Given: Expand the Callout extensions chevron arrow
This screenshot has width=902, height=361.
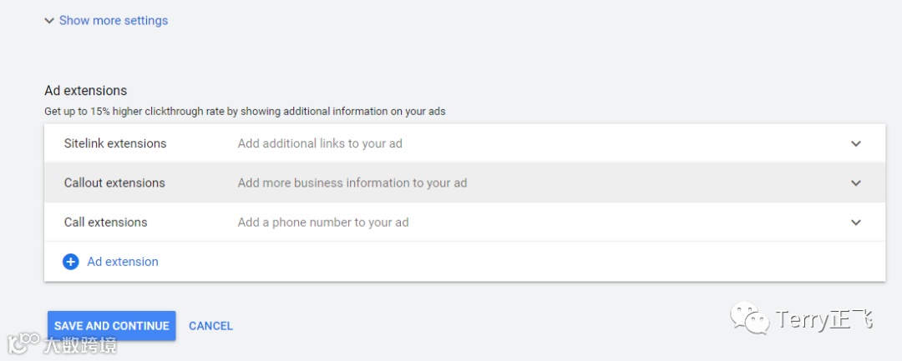Looking at the screenshot, I should click(x=855, y=183).
